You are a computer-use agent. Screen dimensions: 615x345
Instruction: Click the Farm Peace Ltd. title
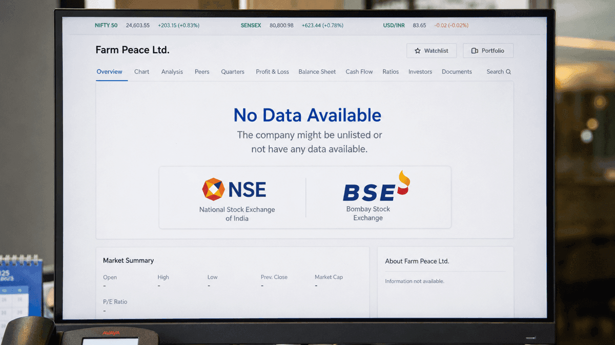132,50
